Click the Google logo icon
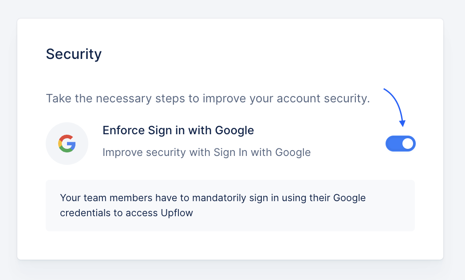The height and width of the screenshot is (280, 465). pos(67,144)
